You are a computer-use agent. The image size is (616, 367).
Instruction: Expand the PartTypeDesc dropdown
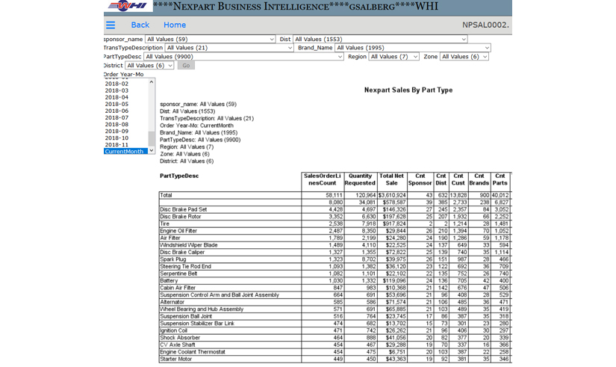(243, 57)
